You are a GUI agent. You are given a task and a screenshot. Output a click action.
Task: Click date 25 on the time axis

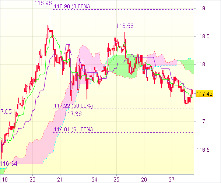[116, 180]
